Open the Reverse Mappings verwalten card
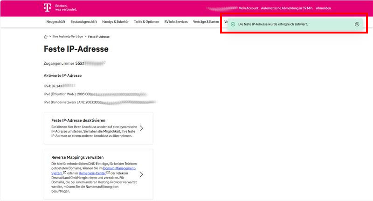Screen dimensions: 373x201 [x=98, y=174]
